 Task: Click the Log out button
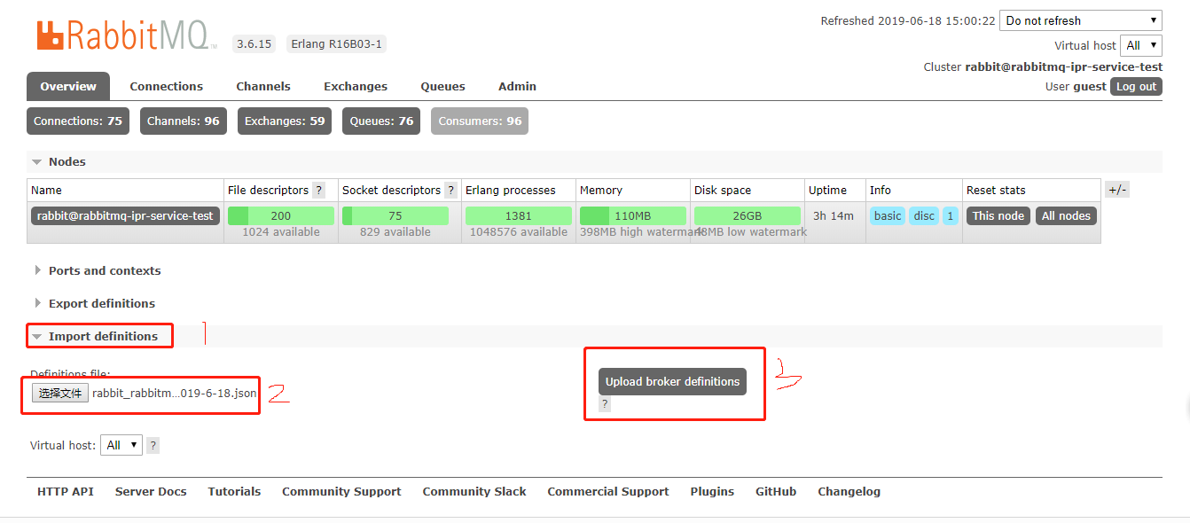tap(1136, 86)
